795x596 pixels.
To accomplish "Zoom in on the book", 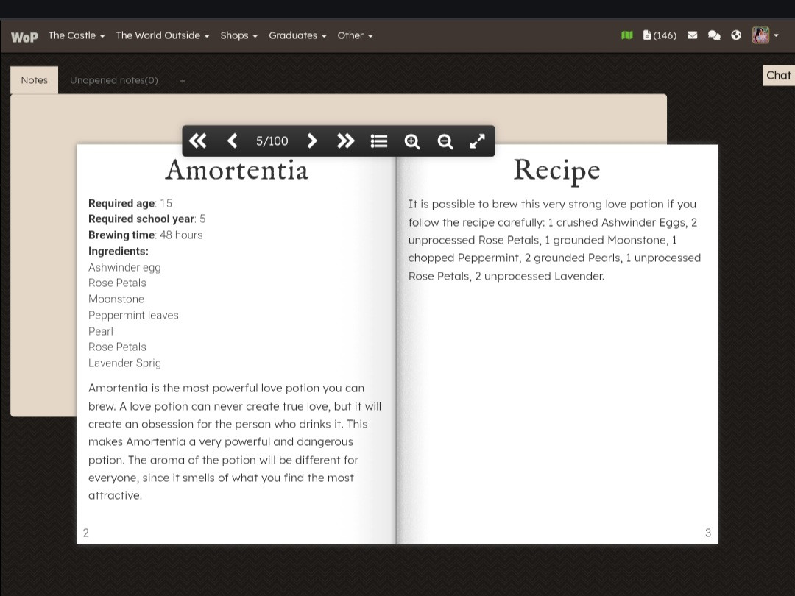I will [412, 141].
